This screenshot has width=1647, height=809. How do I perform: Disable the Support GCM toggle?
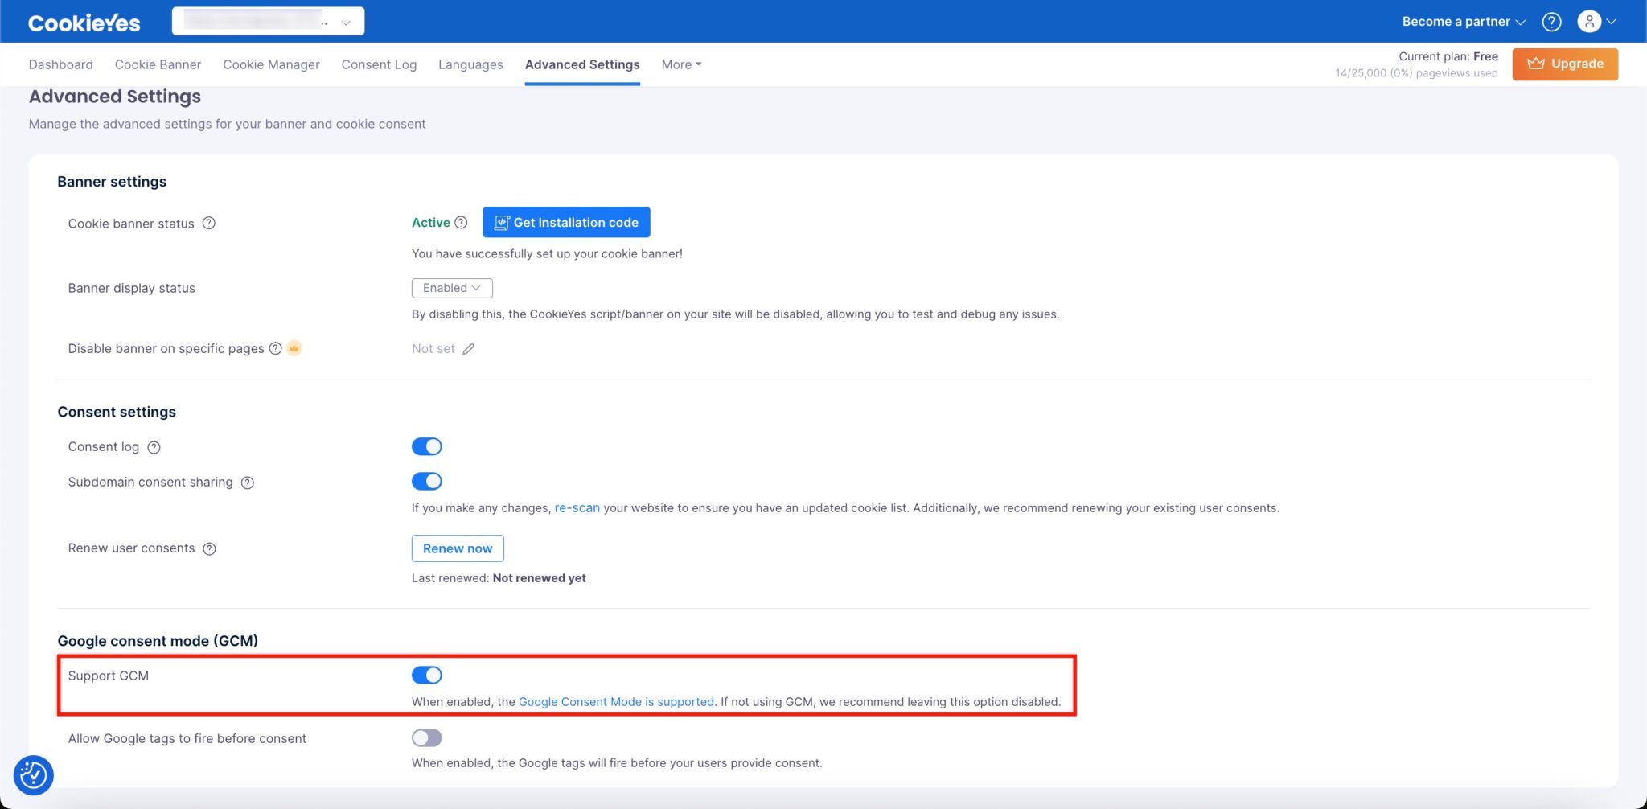click(427, 675)
